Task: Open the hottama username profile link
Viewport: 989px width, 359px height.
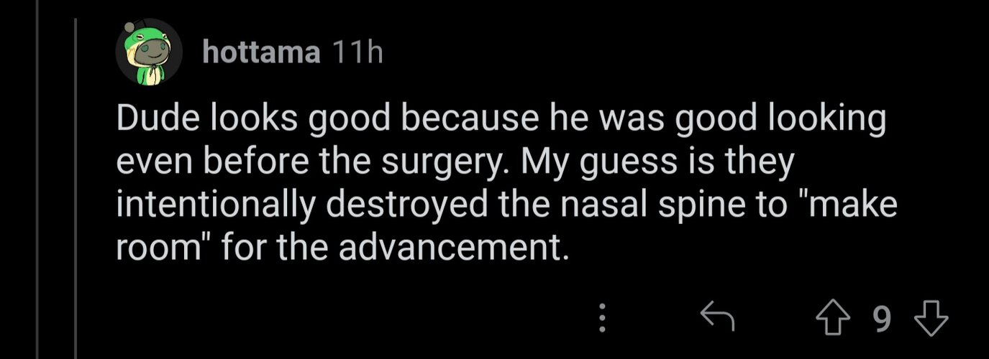Action: 262,52
